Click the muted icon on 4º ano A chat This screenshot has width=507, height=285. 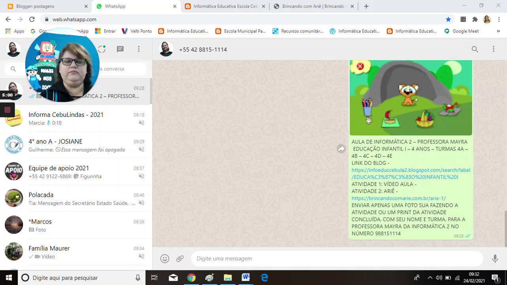pos(141,150)
